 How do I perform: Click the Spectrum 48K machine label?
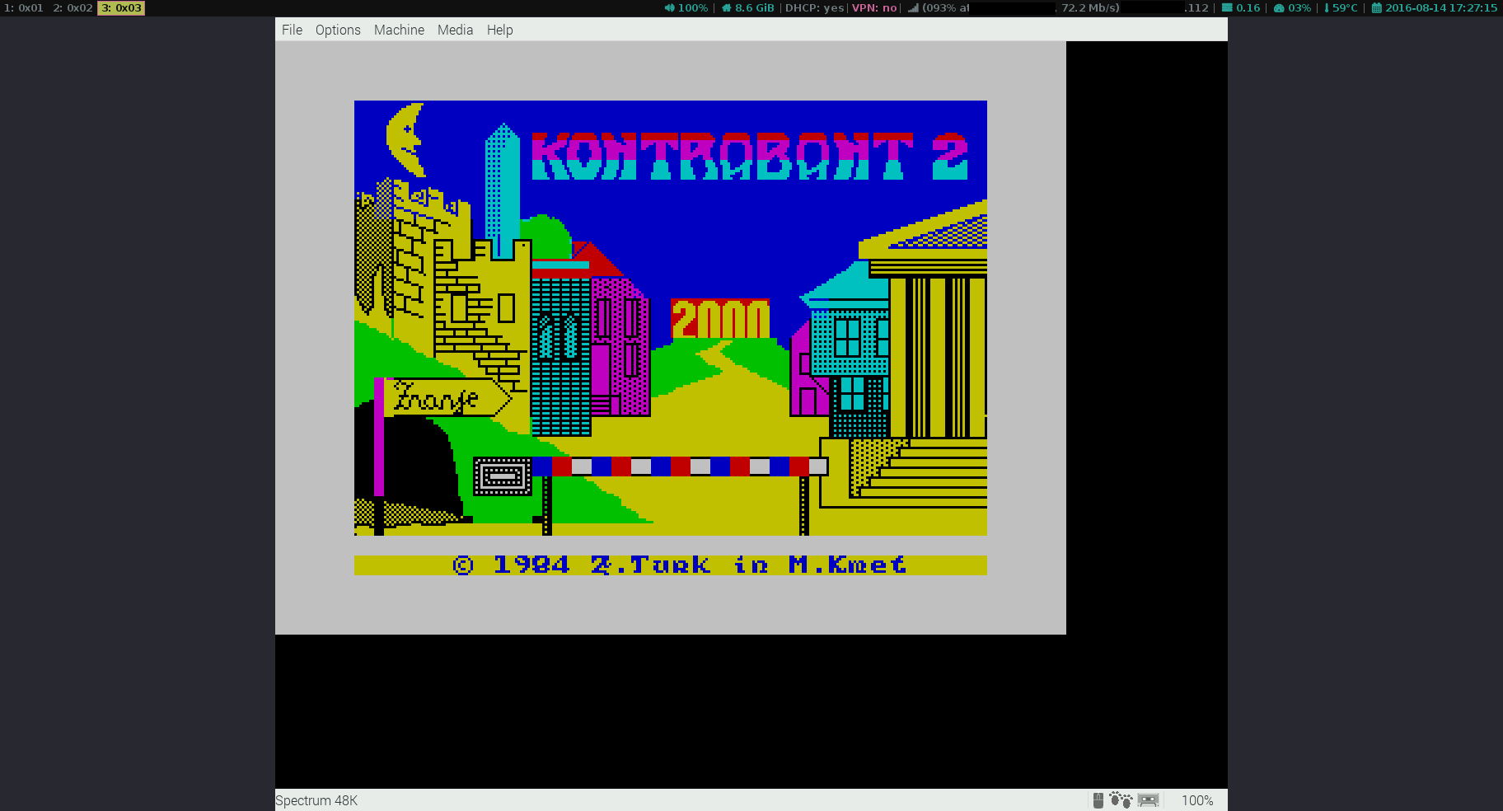pos(316,800)
